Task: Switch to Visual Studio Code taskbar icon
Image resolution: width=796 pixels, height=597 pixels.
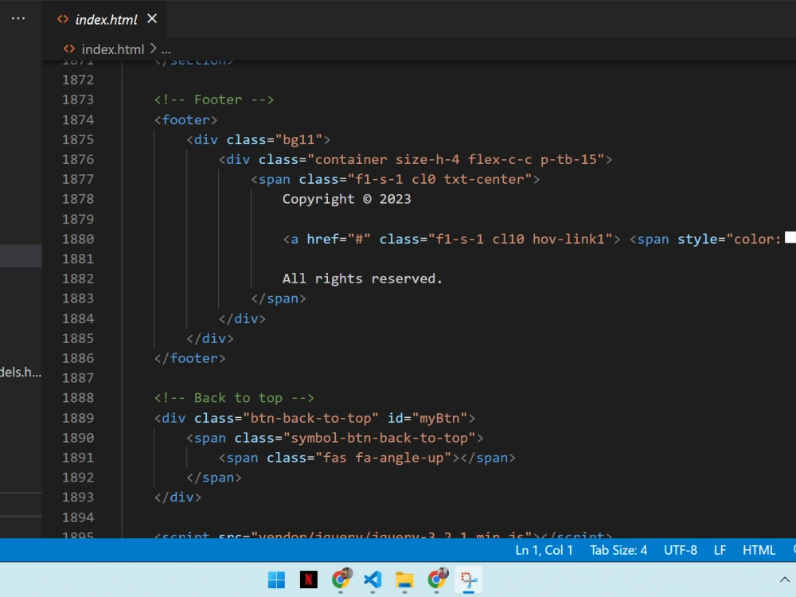Action: tap(373, 579)
